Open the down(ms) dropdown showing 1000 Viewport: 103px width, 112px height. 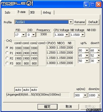coord(98,95)
